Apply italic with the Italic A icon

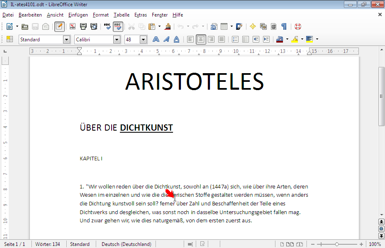tap(166, 39)
